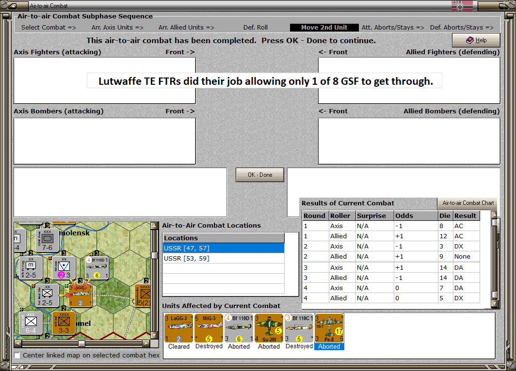Click the Die column header
Image resolution: width=516 pixels, height=371 pixels.
coord(446,216)
